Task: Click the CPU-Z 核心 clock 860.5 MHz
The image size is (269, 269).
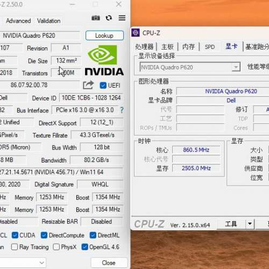Action: [196, 150]
